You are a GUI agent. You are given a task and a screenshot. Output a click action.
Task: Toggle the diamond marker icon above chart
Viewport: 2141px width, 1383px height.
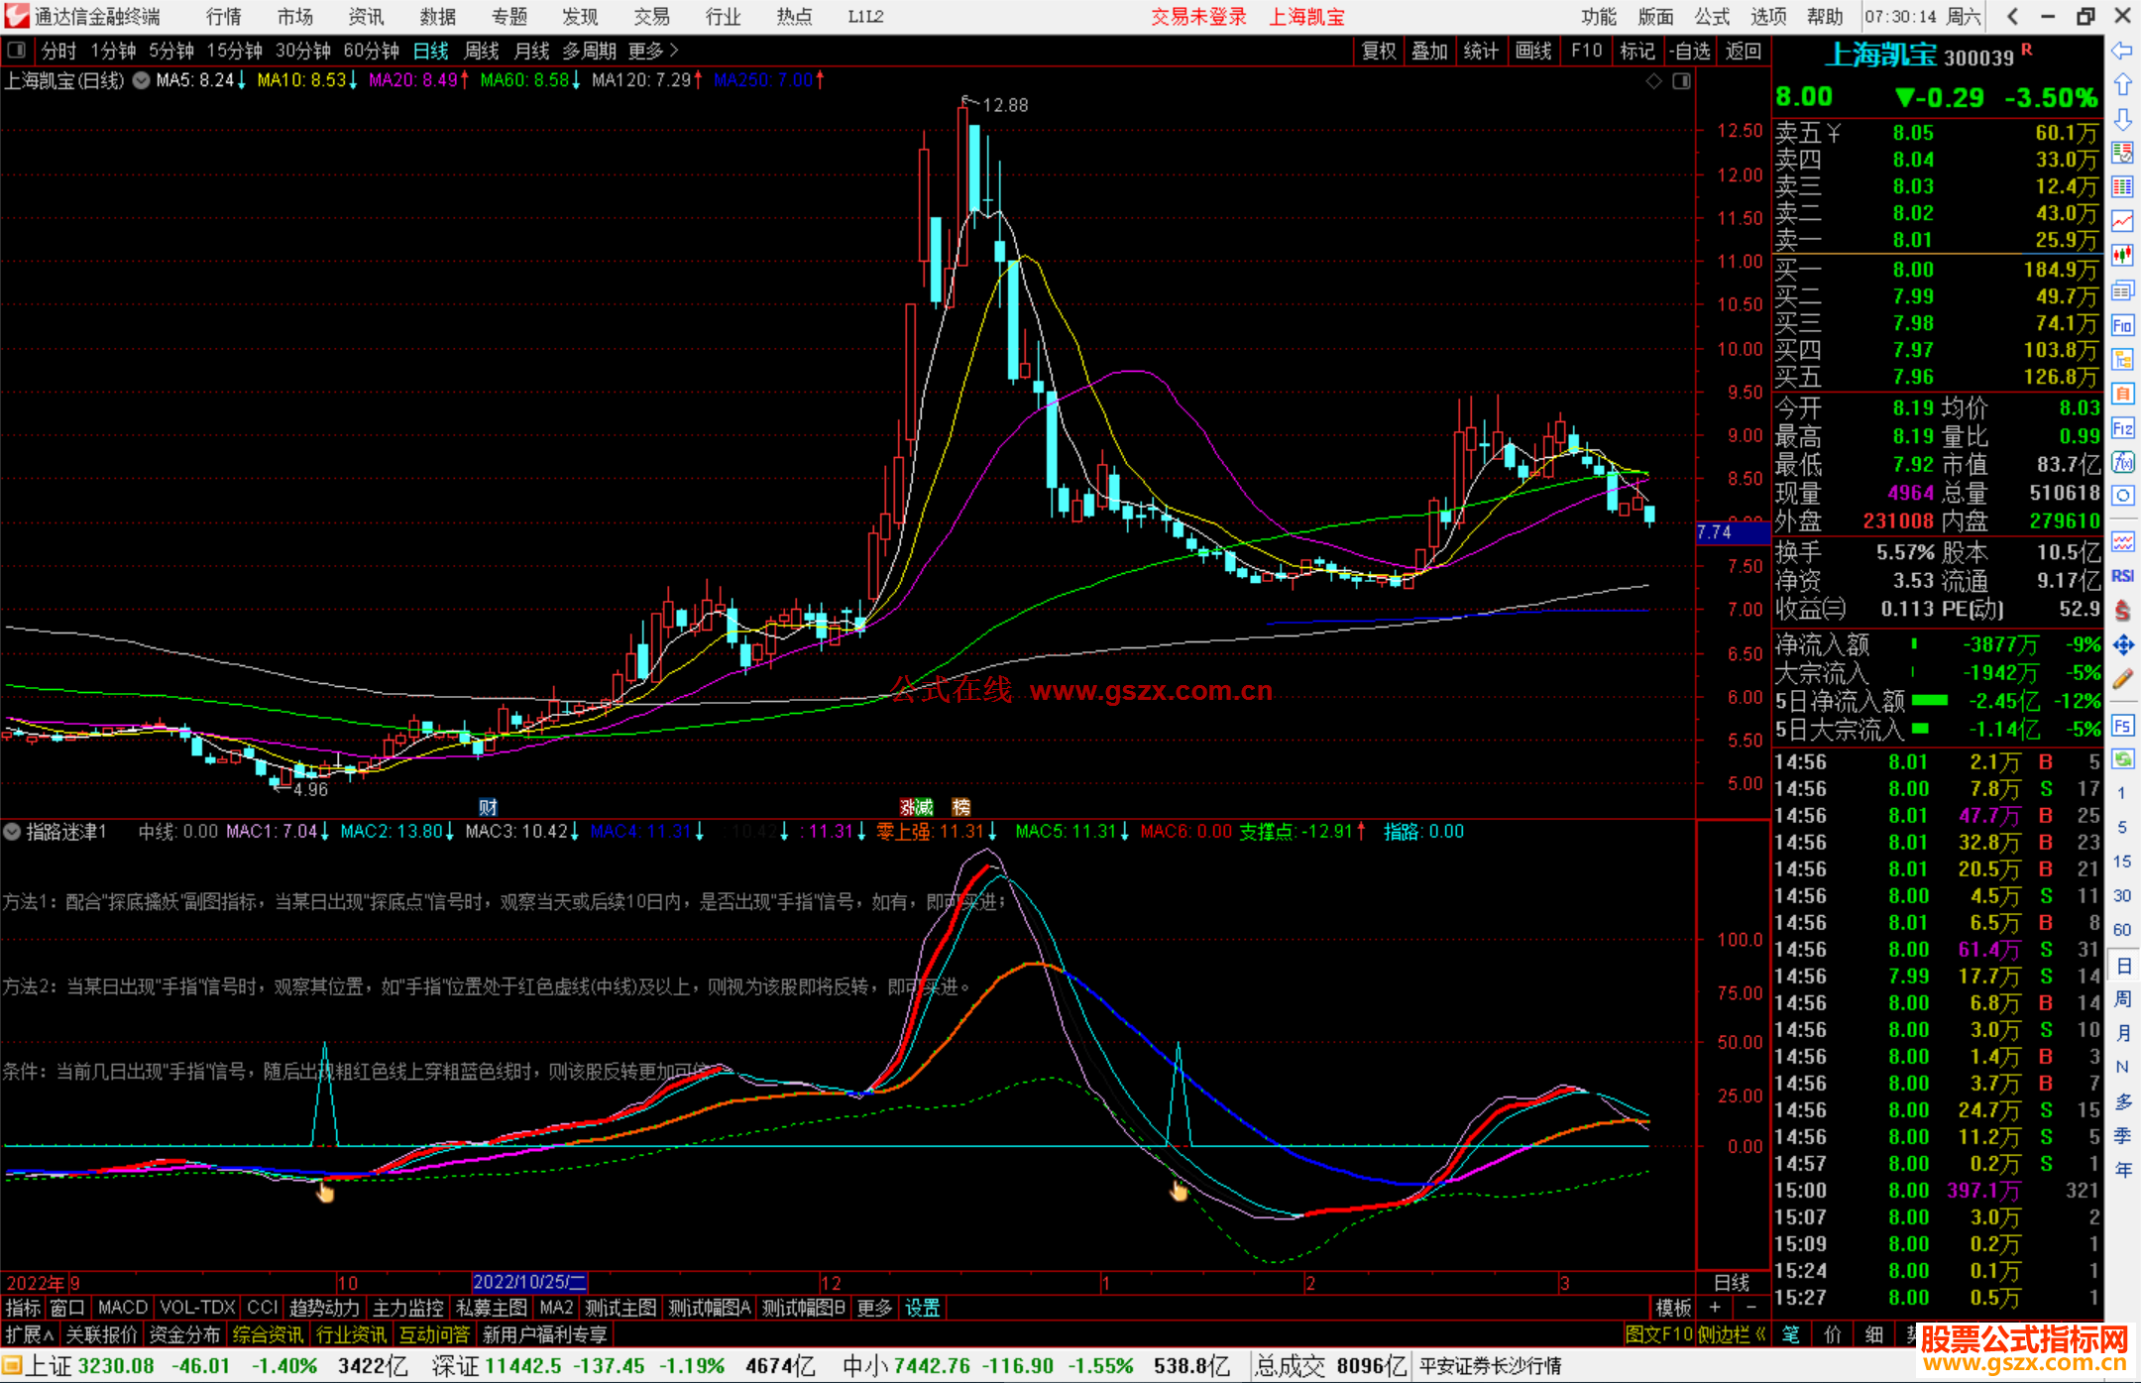pyautogui.click(x=1653, y=81)
